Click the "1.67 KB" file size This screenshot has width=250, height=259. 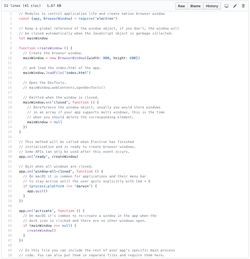tap(54, 6)
